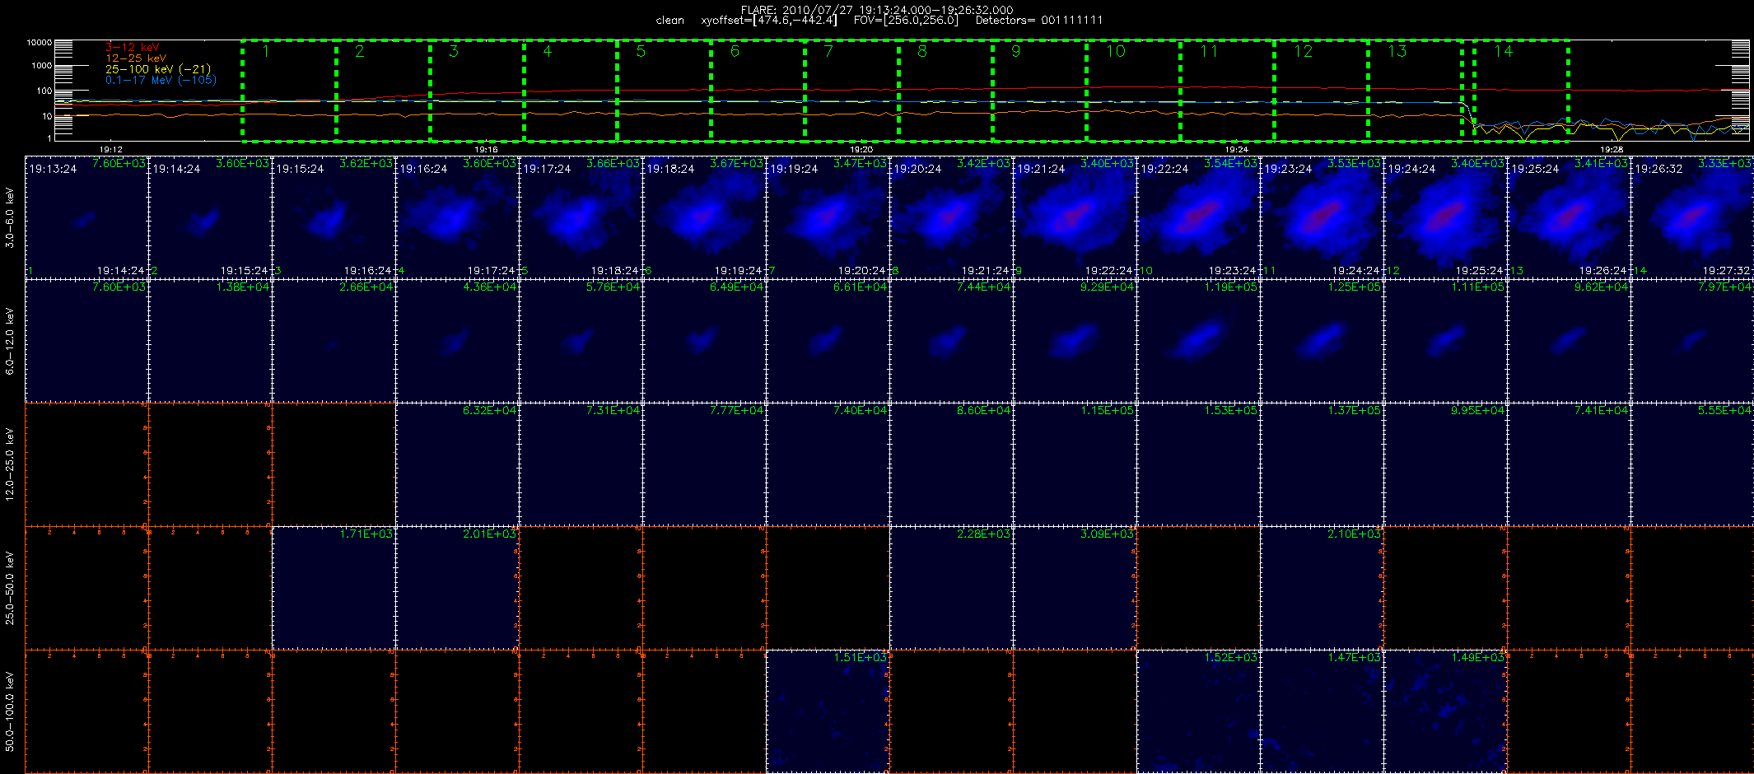The height and width of the screenshot is (774, 1754).
Task: Click the '6.0-12.0 keV' row label
Action: [x=10, y=341]
